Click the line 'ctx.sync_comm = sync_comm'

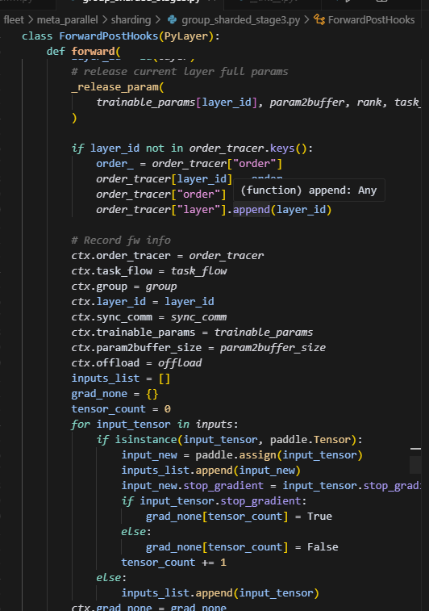[148, 317]
